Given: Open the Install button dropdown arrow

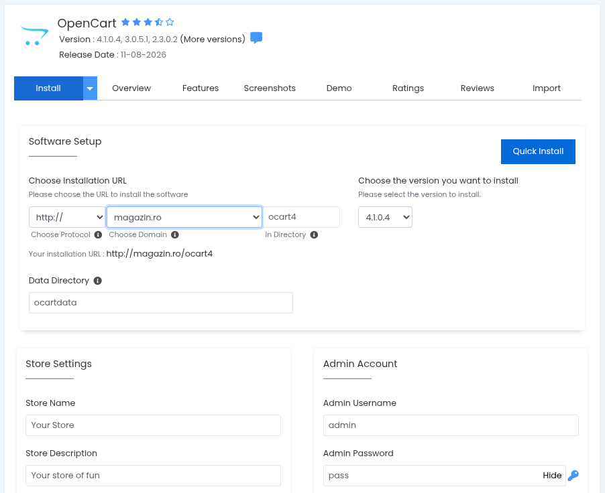Looking at the screenshot, I should 90,88.
